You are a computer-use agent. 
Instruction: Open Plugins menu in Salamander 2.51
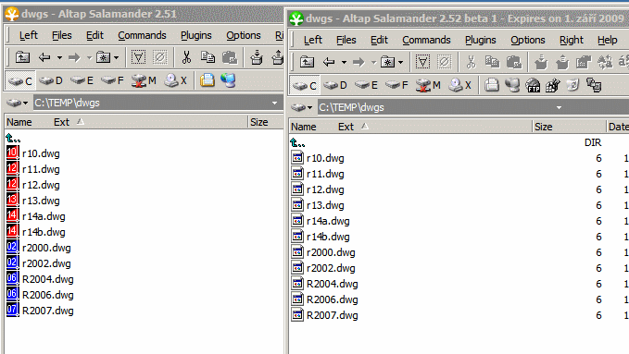[195, 35]
